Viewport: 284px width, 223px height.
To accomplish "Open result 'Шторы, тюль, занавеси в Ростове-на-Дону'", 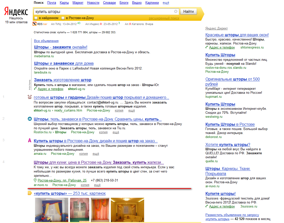I will coord(98,119).
